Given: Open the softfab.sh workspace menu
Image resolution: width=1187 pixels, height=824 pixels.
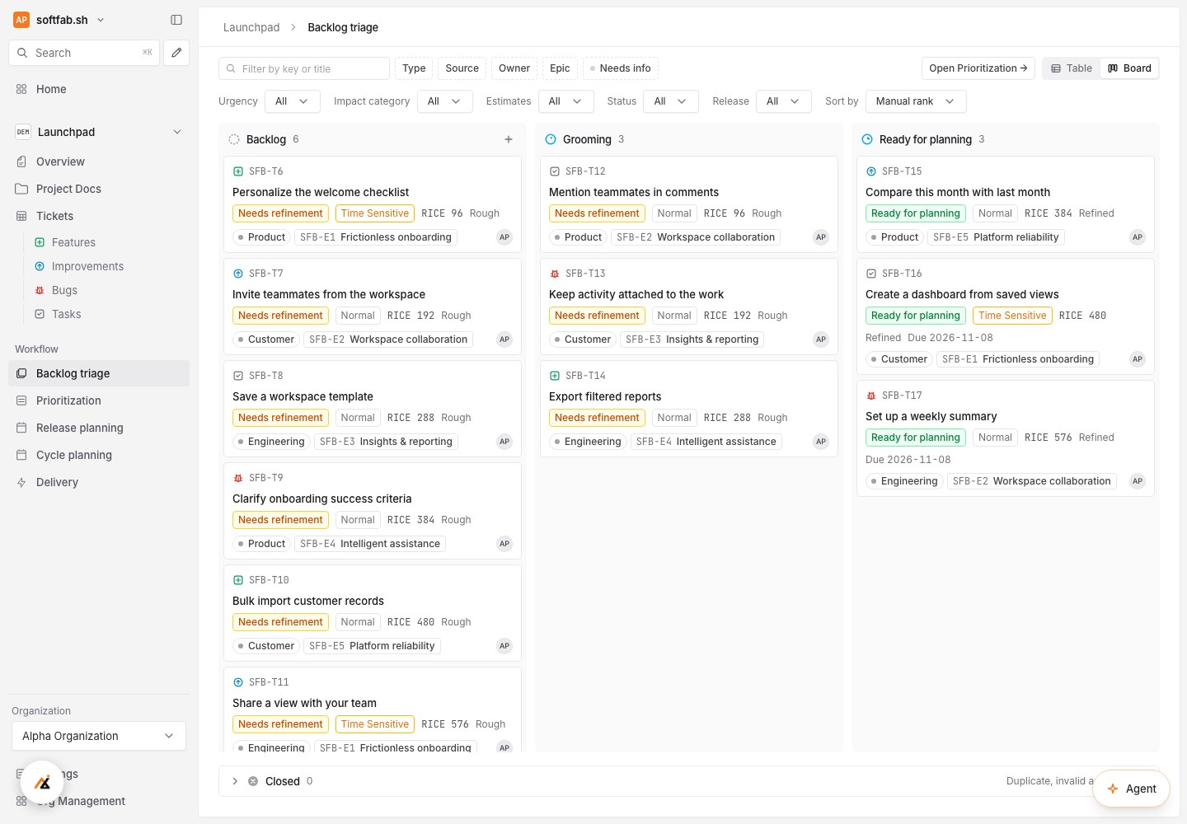Looking at the screenshot, I should pyautogui.click(x=59, y=20).
